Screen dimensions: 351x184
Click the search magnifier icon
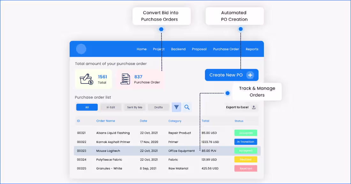(187, 107)
